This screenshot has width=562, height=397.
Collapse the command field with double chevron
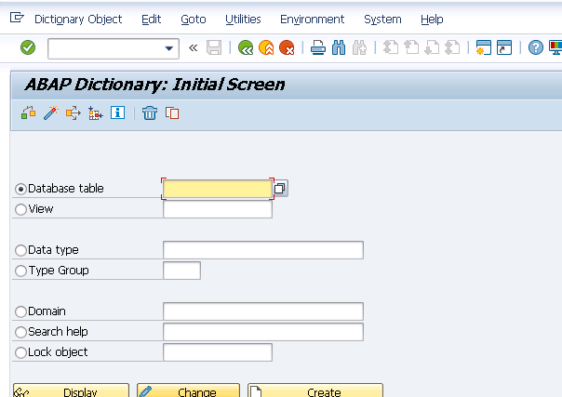tap(194, 48)
